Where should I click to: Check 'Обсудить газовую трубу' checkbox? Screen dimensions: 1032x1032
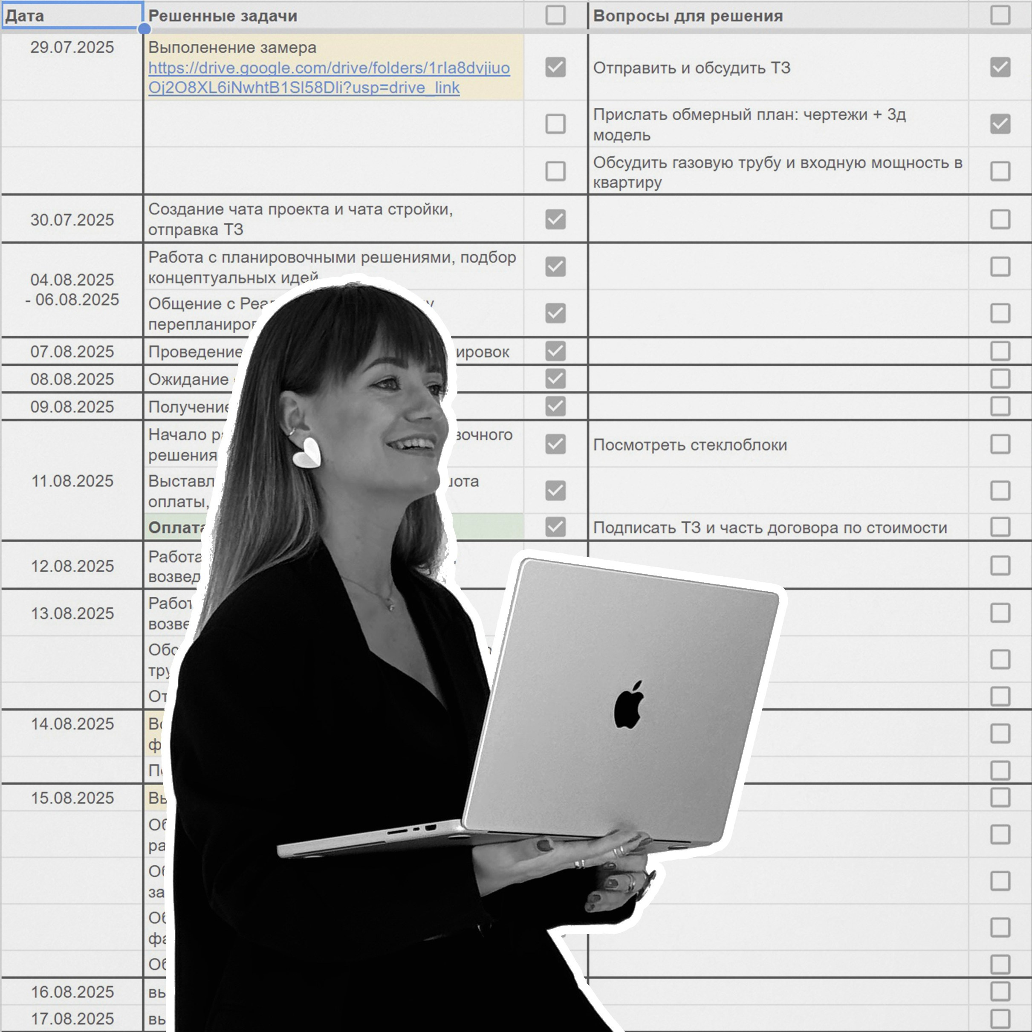tap(1000, 171)
